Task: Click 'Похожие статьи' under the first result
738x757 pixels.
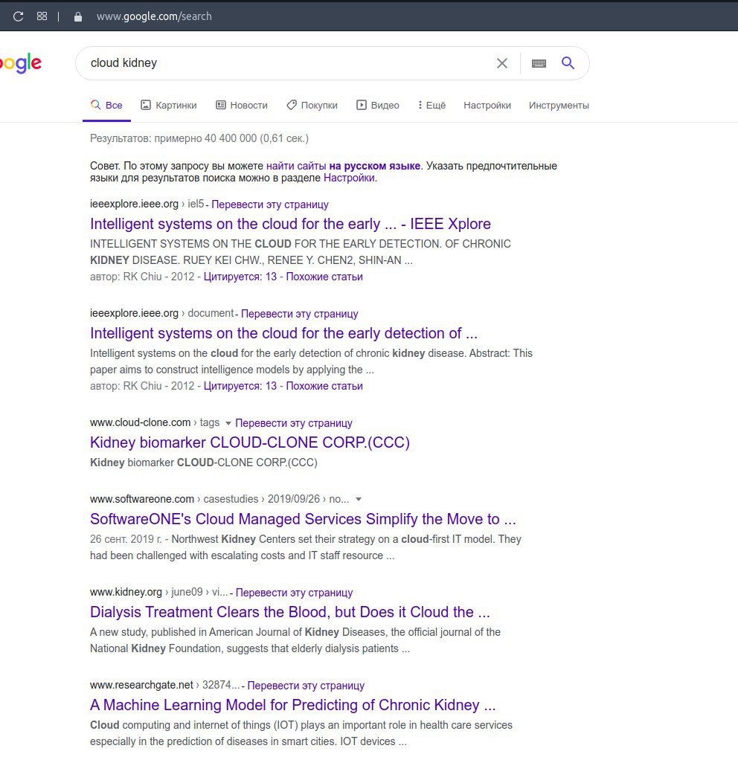Action: tap(324, 277)
